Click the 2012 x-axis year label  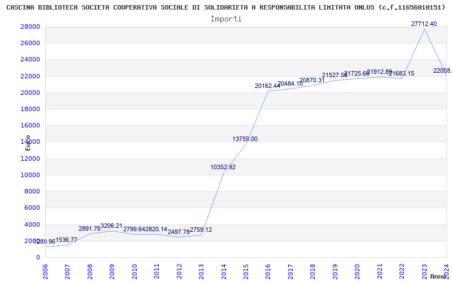click(x=179, y=272)
